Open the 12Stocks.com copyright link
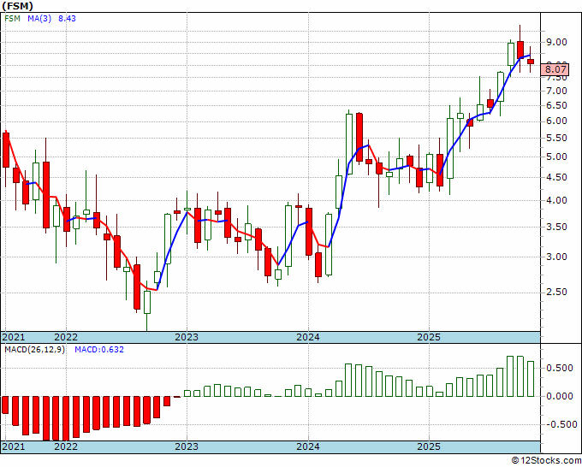The image size is (582, 467). tap(546, 461)
